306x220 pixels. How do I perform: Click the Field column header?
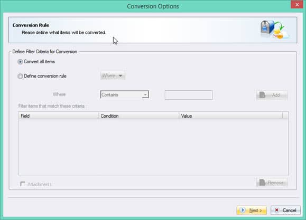(x=59, y=116)
